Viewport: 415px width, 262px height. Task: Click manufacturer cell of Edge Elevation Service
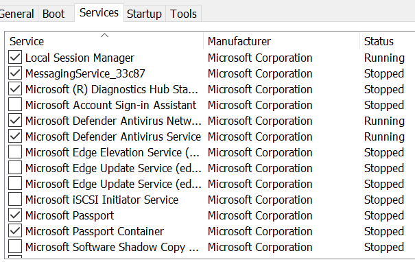click(260, 152)
